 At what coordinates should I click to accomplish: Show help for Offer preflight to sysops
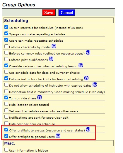tap(88, 129)
